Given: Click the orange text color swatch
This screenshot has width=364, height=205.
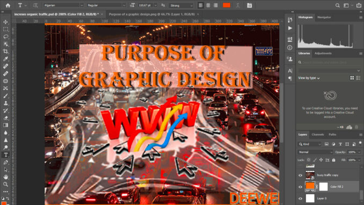Looking at the screenshot, I should click(x=227, y=5).
